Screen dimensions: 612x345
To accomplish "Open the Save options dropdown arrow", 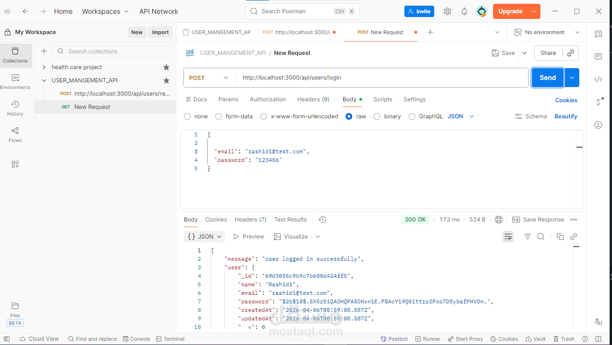I will point(524,53).
